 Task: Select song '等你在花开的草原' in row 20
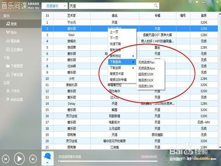point(114,141)
